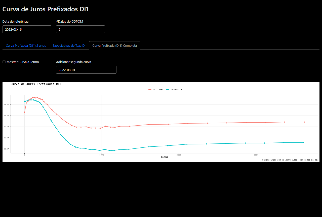Switch to Curva Prefixada (DI1) 2 anos tab
322x217 pixels.
(26, 46)
